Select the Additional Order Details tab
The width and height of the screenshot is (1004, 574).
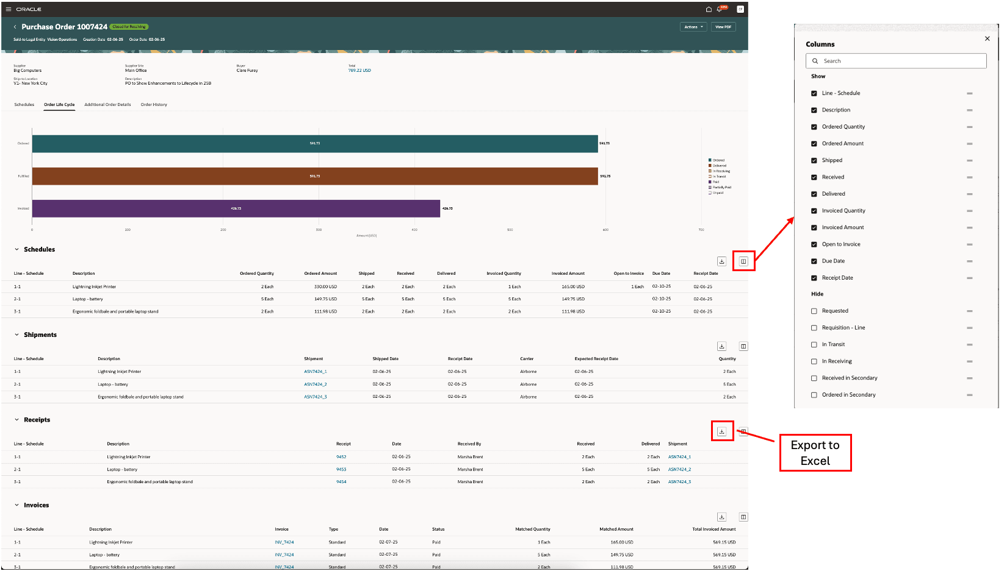pyautogui.click(x=107, y=104)
